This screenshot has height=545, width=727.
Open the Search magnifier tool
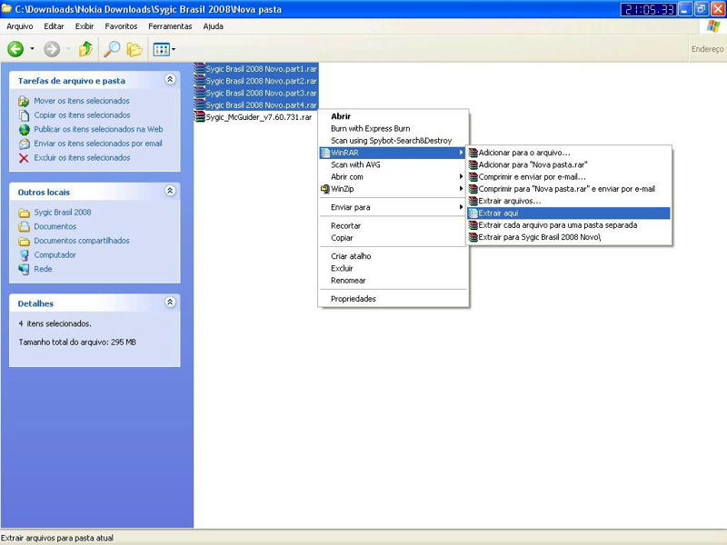click(112, 49)
